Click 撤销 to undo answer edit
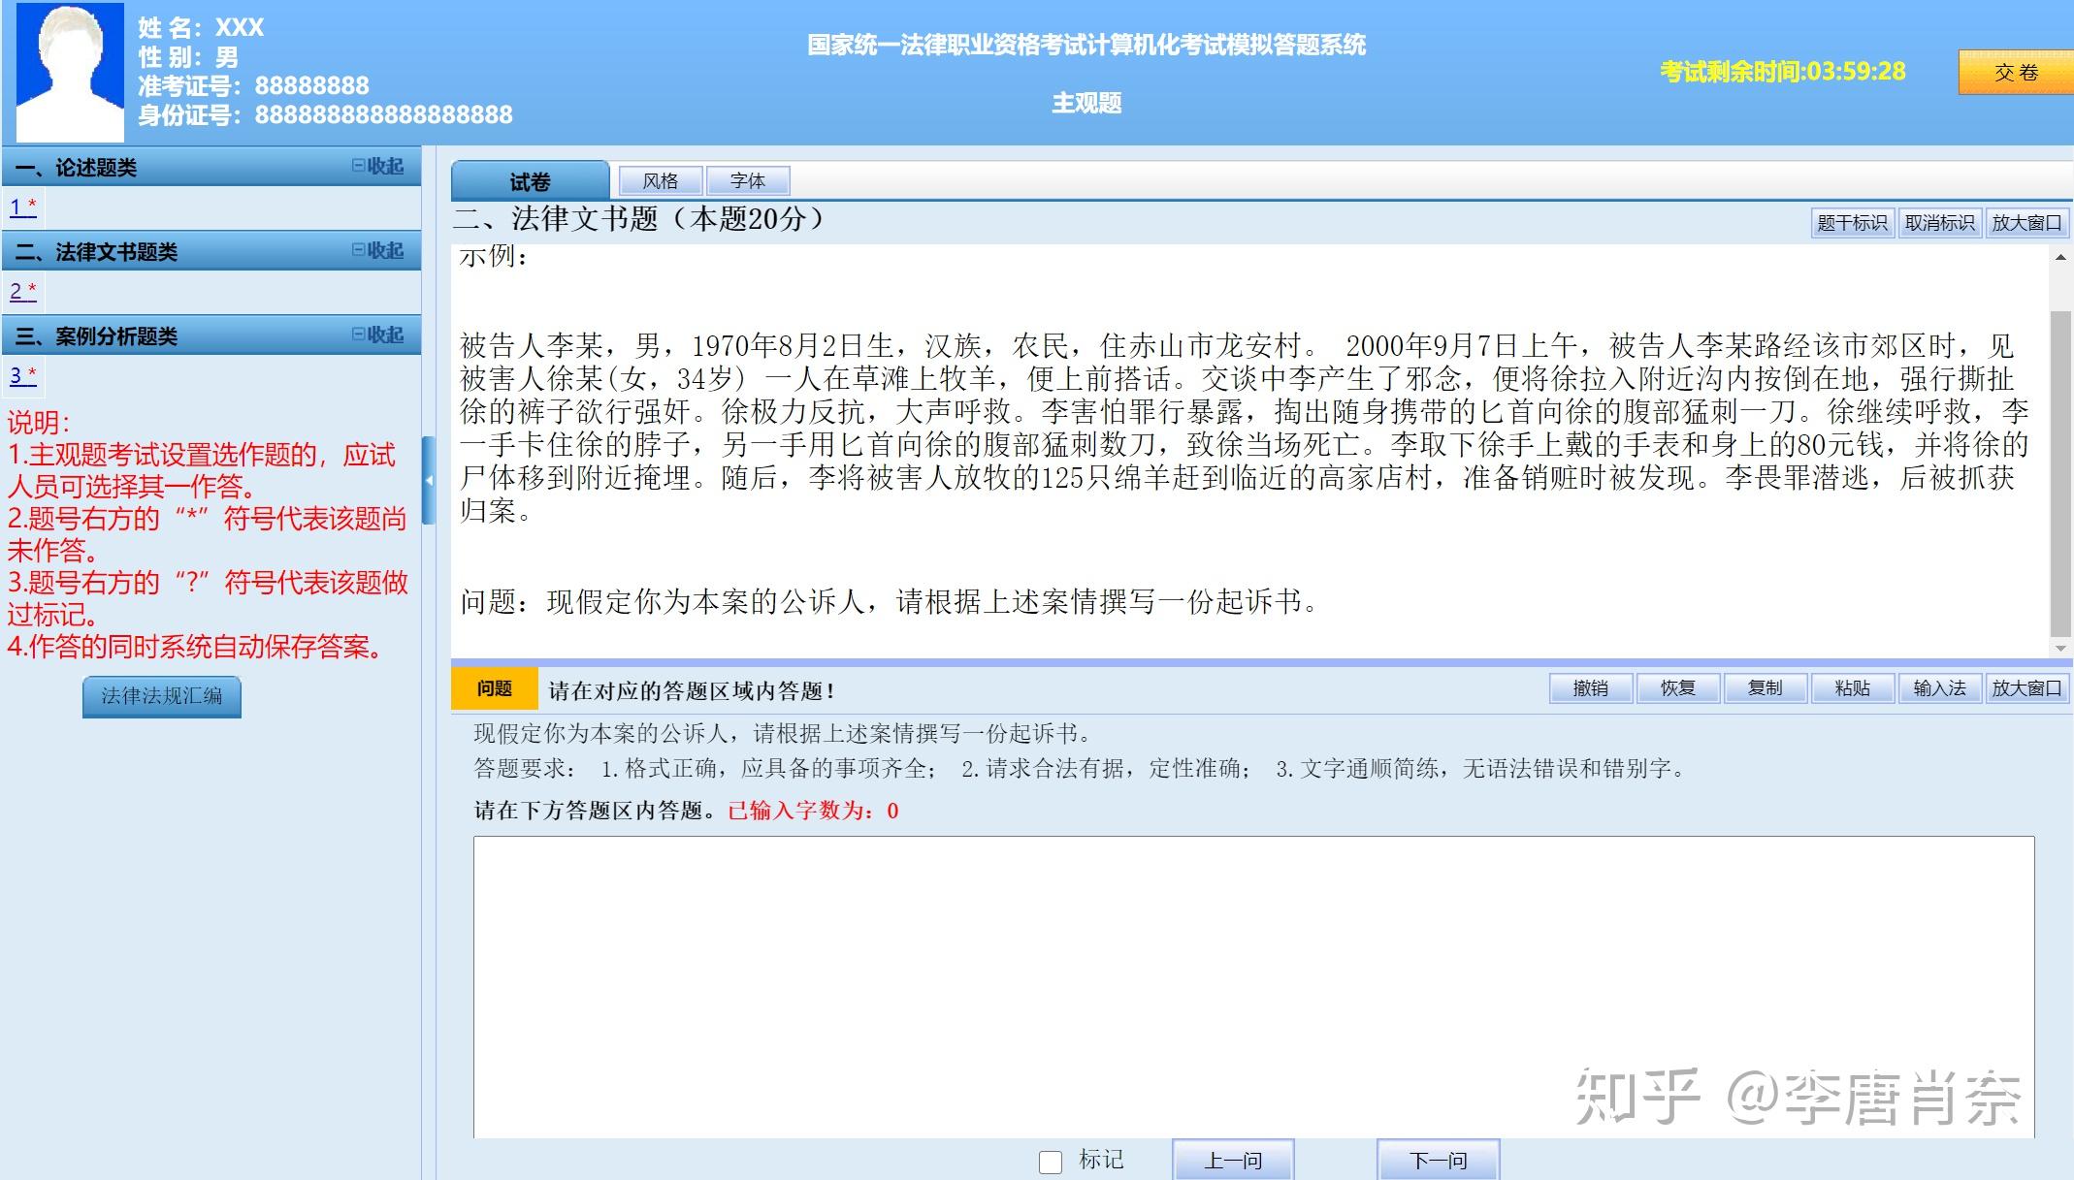 [x=1591, y=688]
